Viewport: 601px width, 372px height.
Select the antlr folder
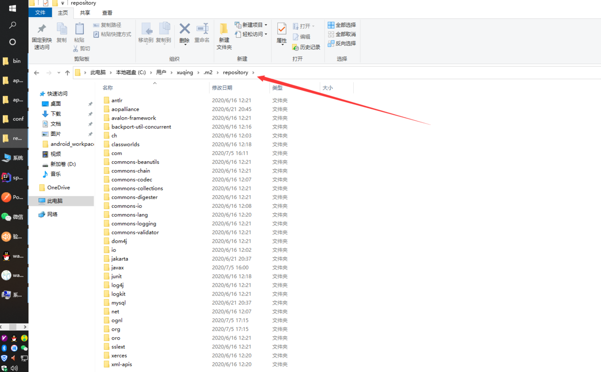pos(117,100)
